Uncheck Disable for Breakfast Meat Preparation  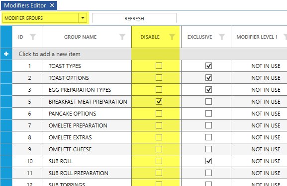pyautogui.click(x=159, y=102)
